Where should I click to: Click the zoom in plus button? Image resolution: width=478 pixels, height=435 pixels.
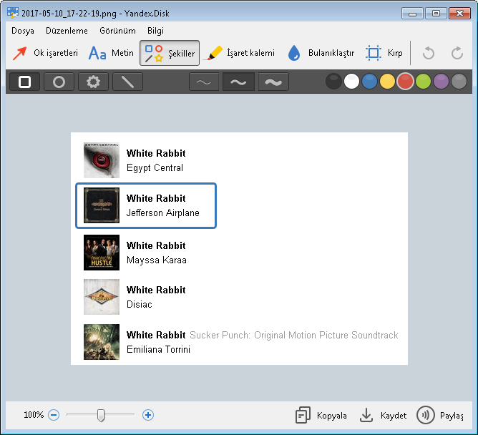click(148, 414)
